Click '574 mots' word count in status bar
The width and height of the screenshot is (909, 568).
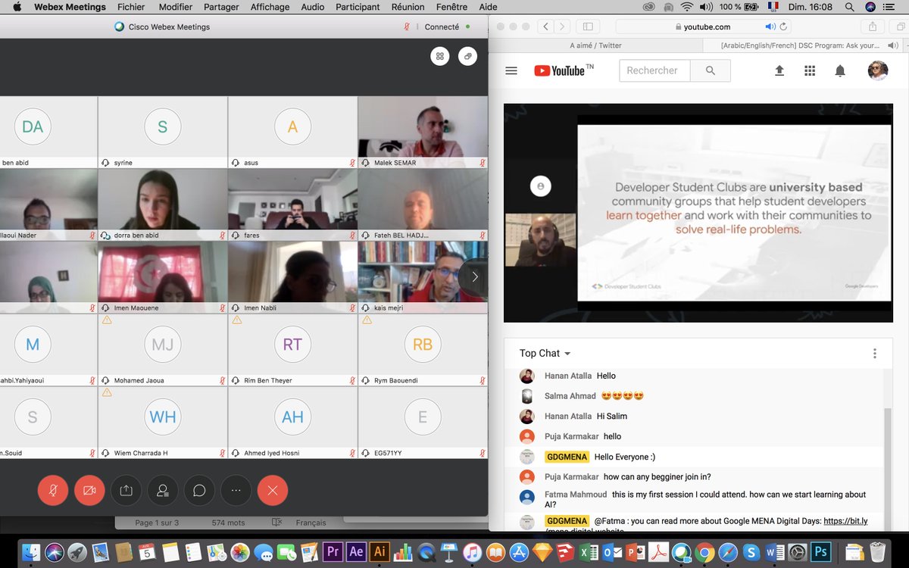coord(228,523)
